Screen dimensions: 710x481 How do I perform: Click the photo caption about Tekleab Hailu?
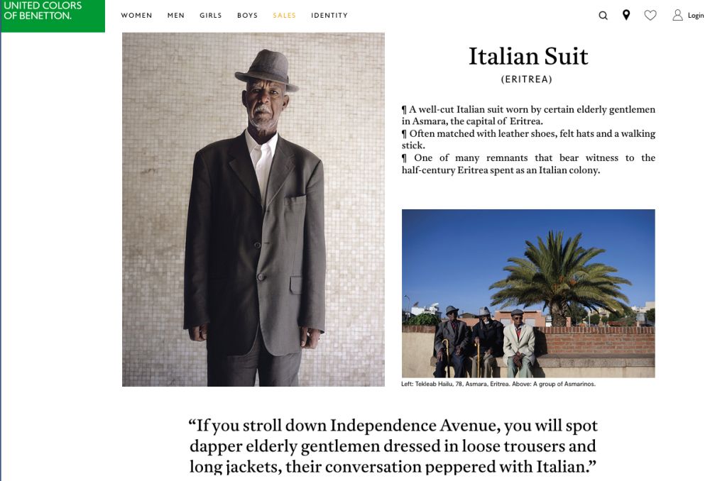click(498, 385)
